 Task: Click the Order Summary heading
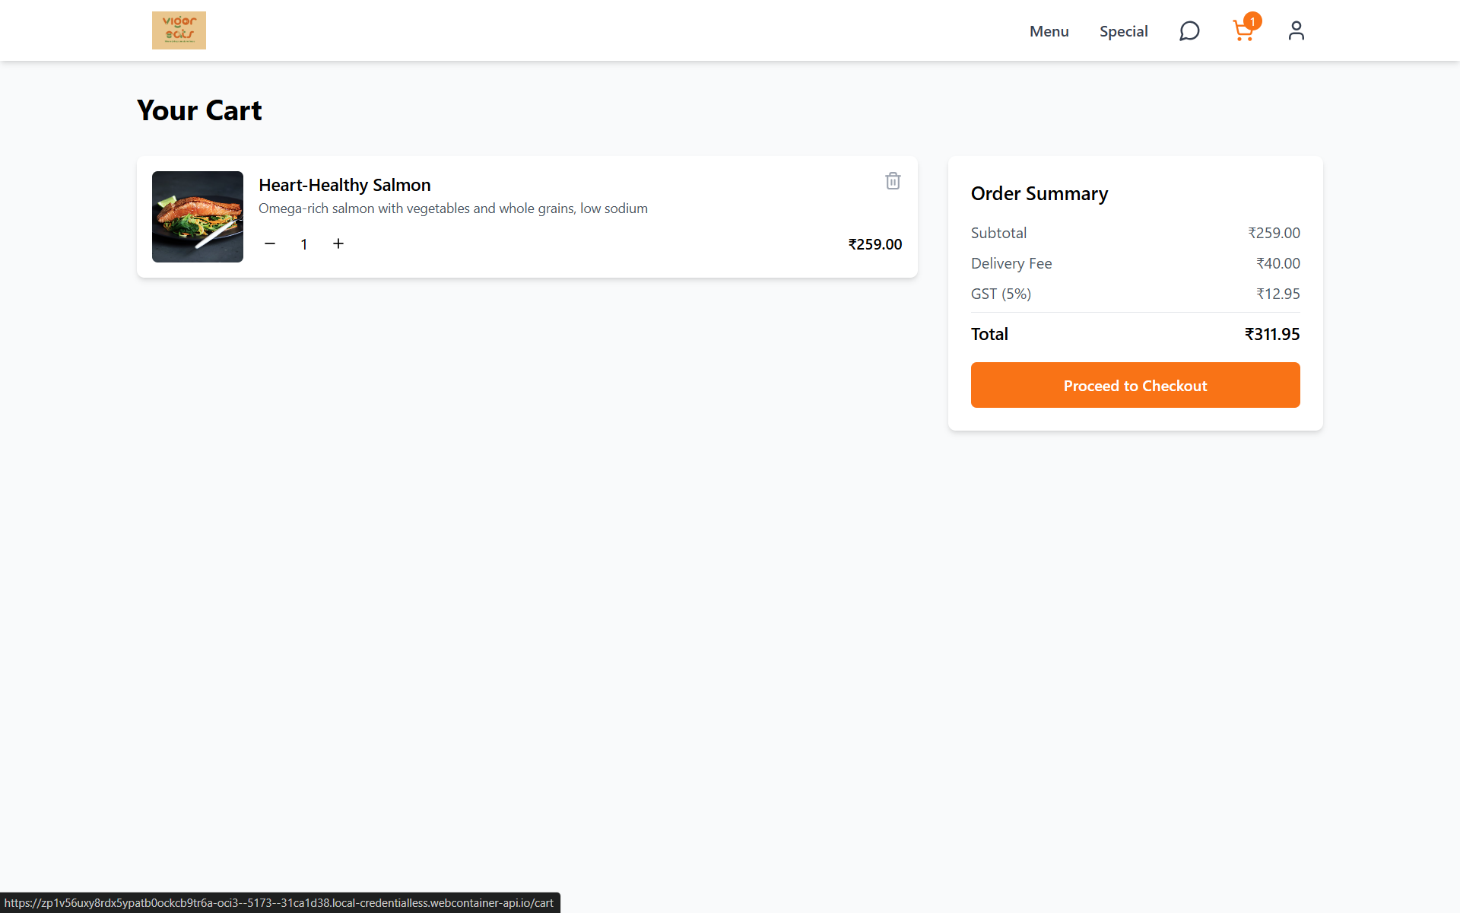pos(1039,193)
